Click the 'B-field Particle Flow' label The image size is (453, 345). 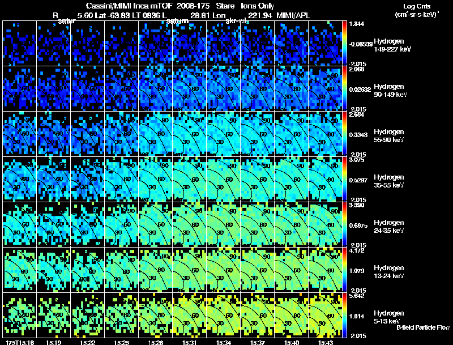pyautogui.click(x=423, y=327)
